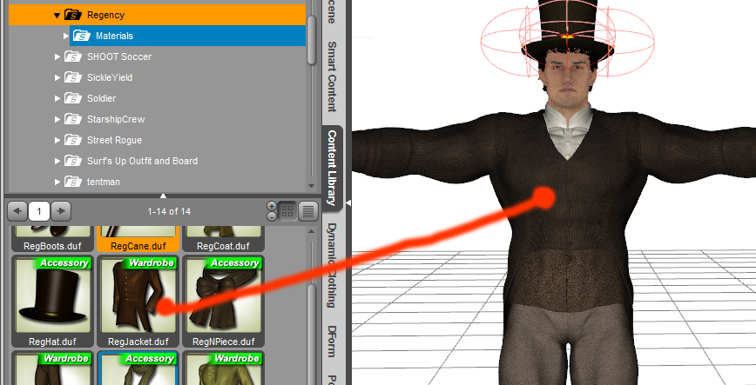Open the Content Library tab
Image resolution: width=756 pixels, height=385 pixels.
(332, 168)
